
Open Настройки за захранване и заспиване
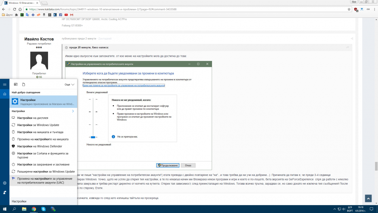tap(43, 164)
